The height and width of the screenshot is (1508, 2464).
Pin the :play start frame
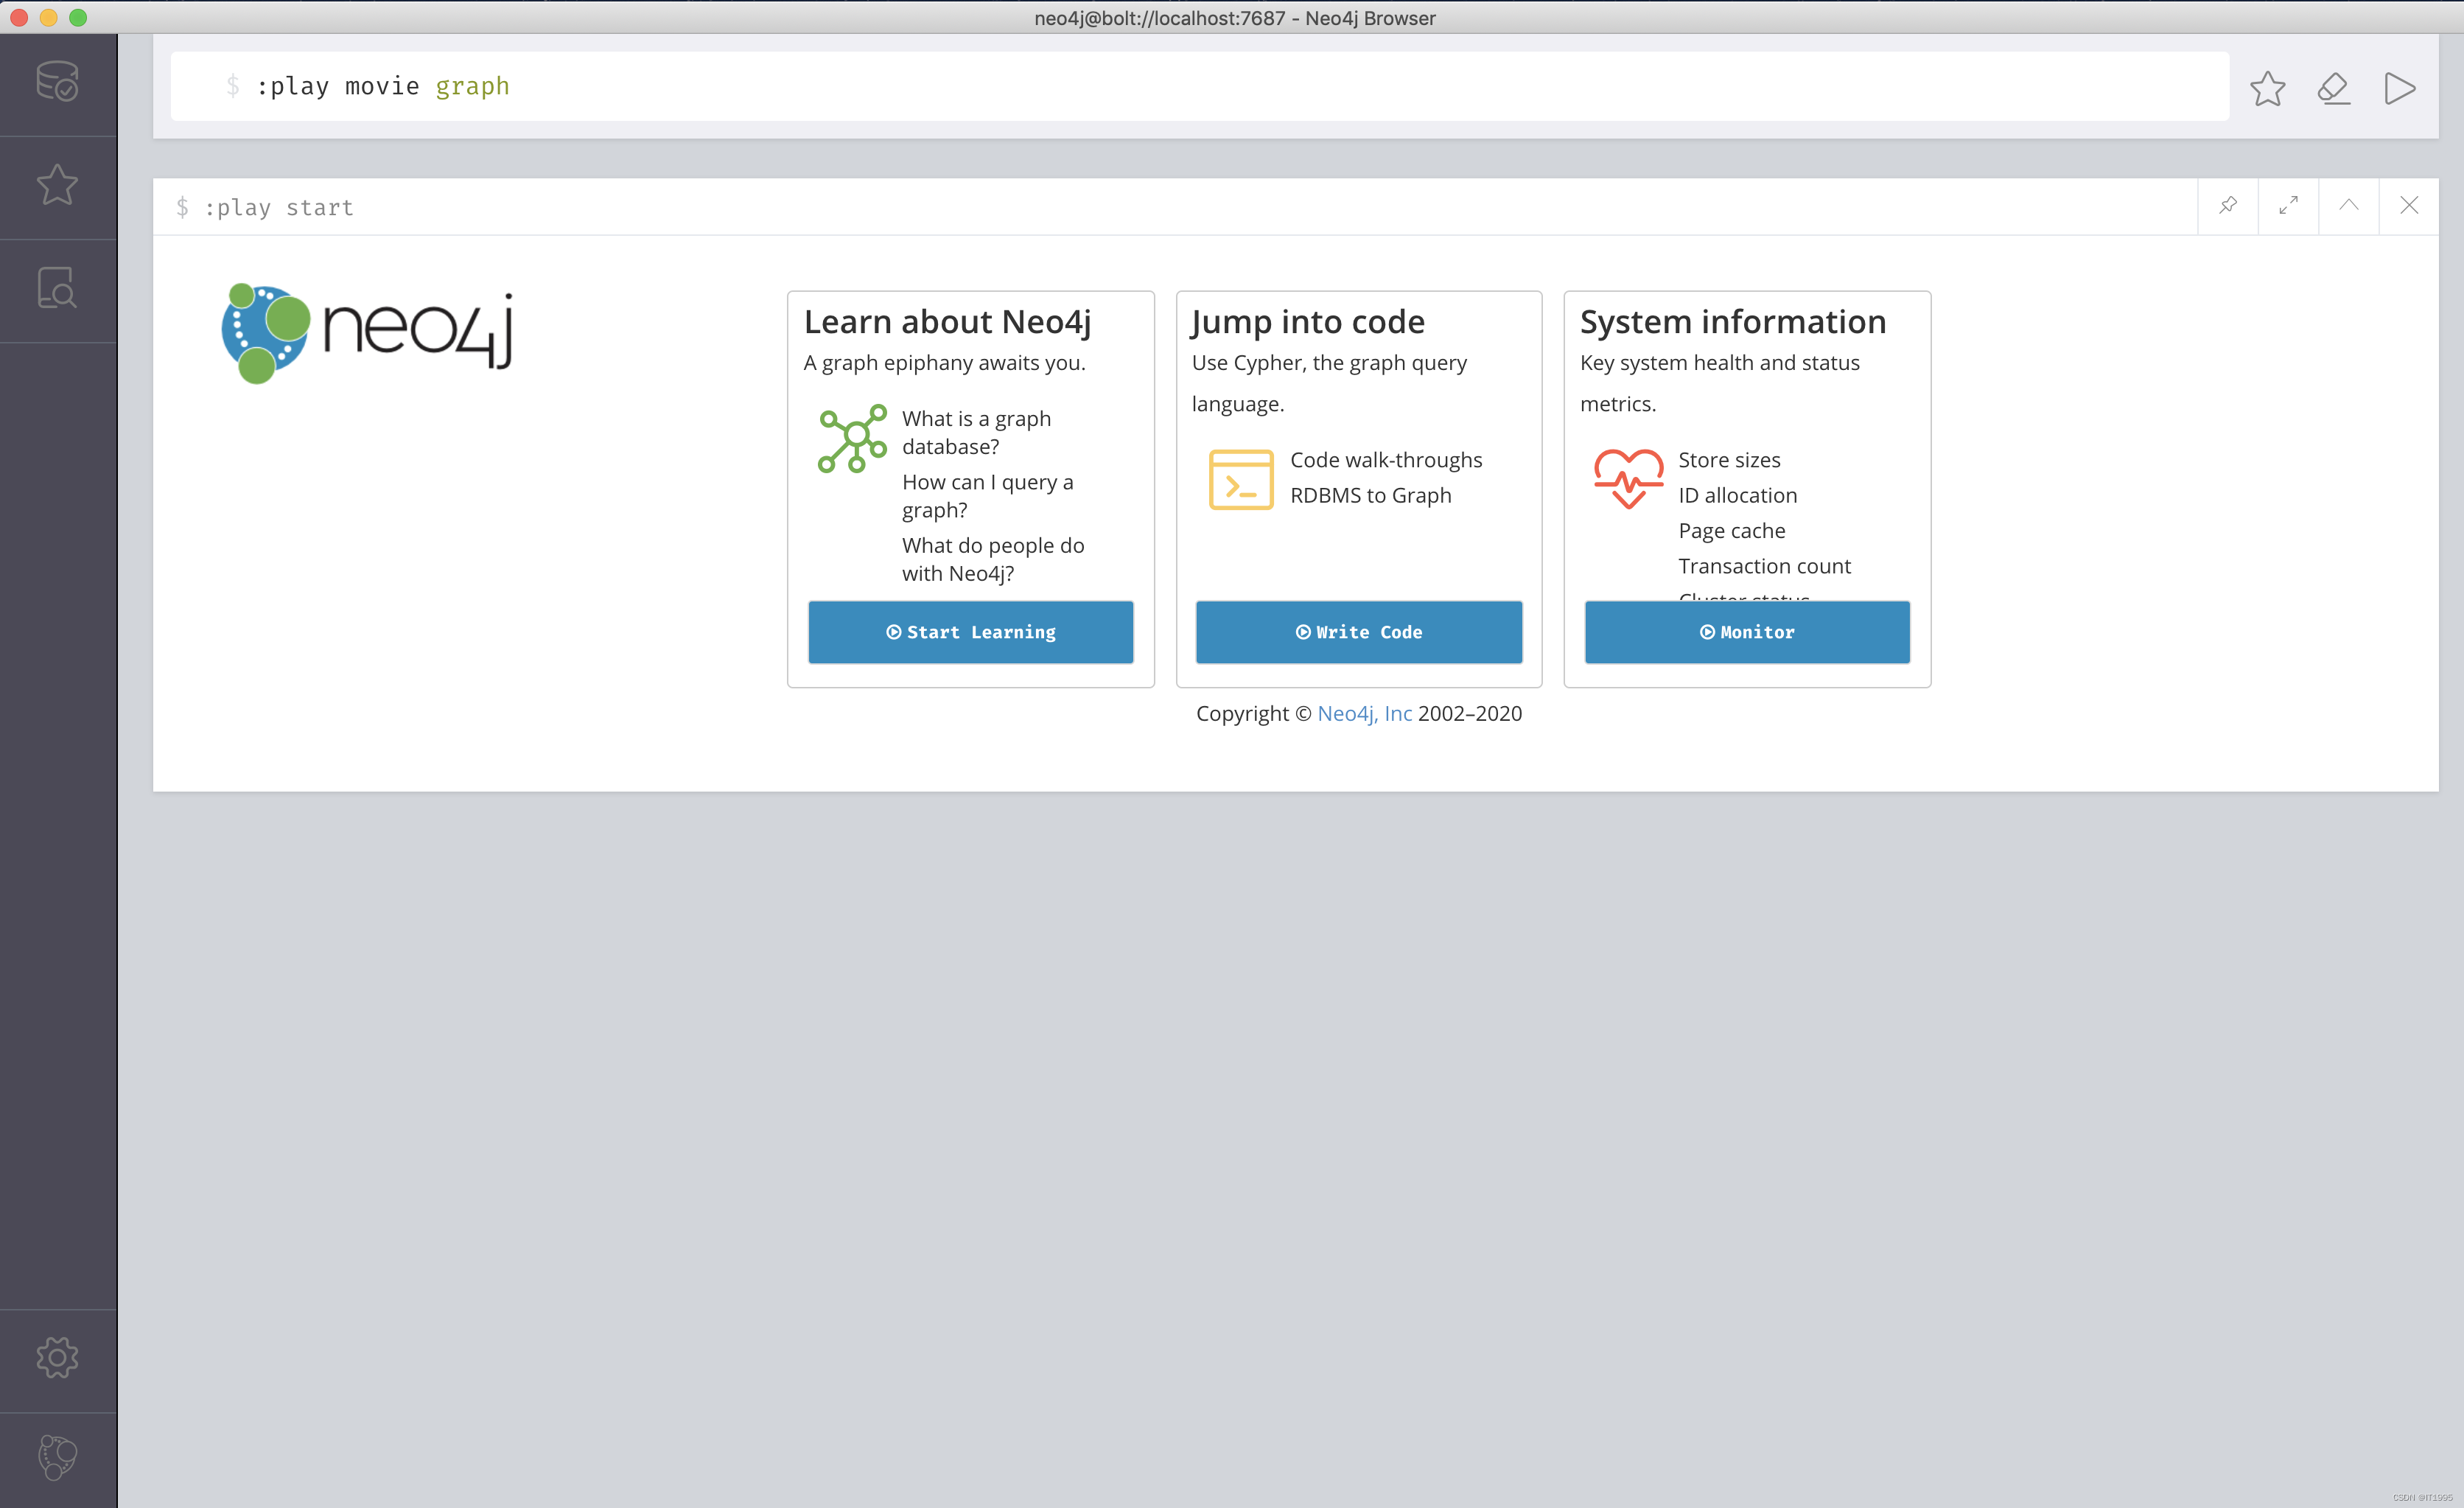coord(2227,206)
